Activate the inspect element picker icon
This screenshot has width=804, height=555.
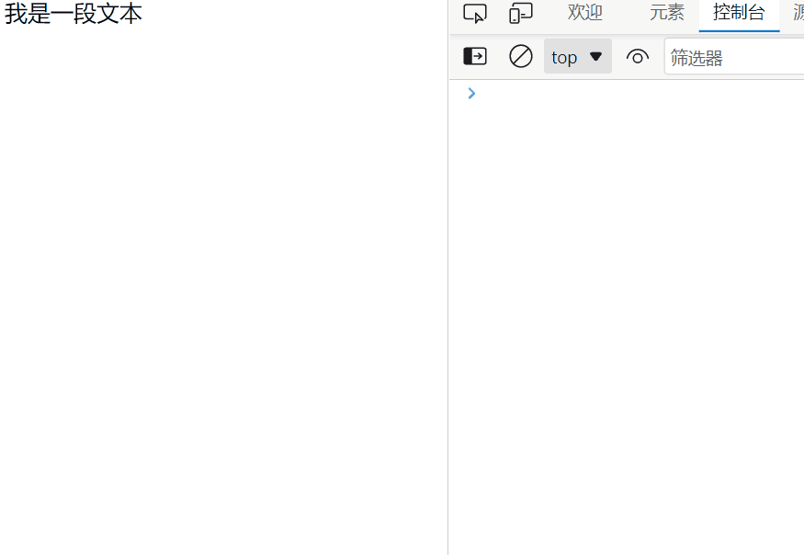475,14
